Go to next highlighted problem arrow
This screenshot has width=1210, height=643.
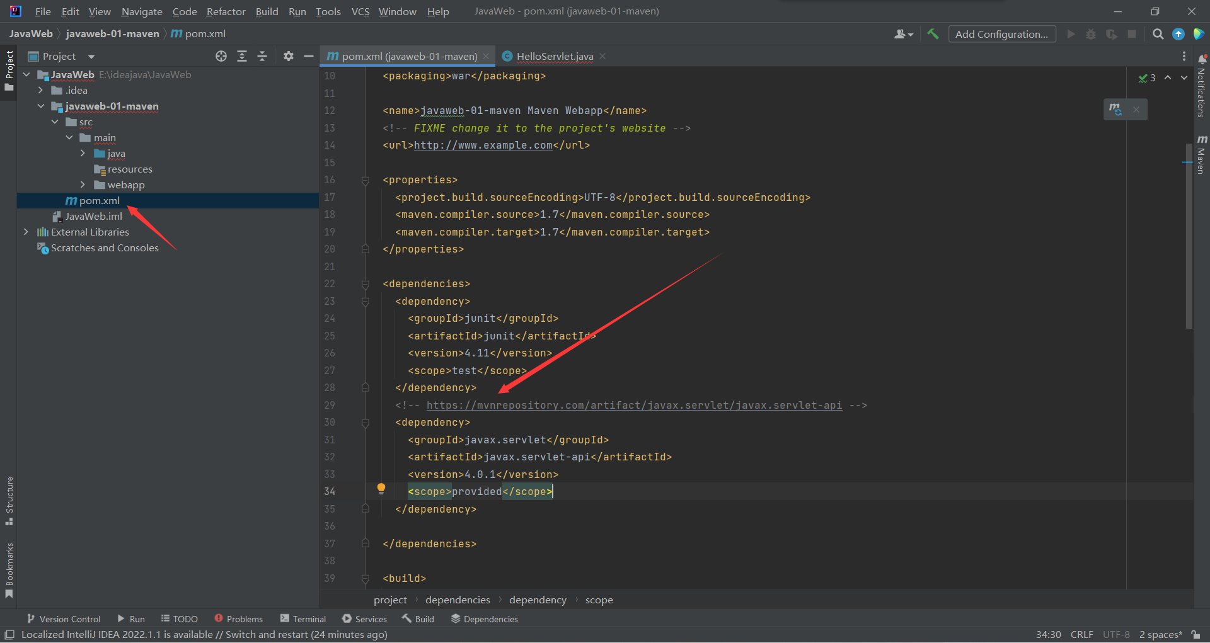pos(1184,77)
